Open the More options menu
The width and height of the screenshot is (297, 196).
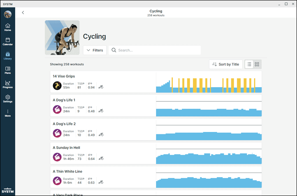click(7, 113)
